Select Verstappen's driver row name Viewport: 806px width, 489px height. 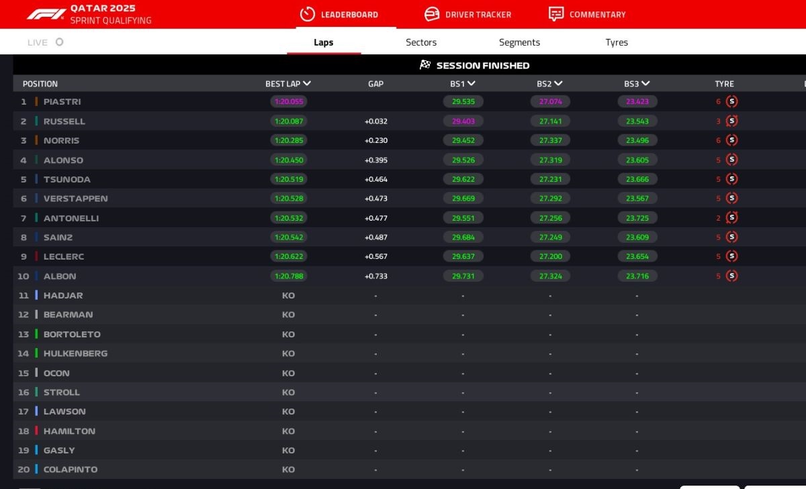(x=75, y=199)
